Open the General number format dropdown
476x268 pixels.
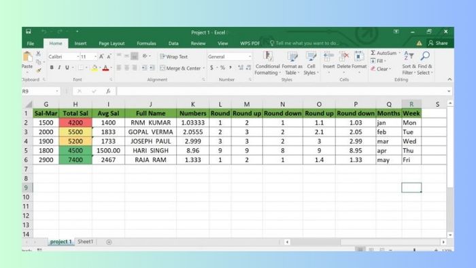tap(250, 56)
